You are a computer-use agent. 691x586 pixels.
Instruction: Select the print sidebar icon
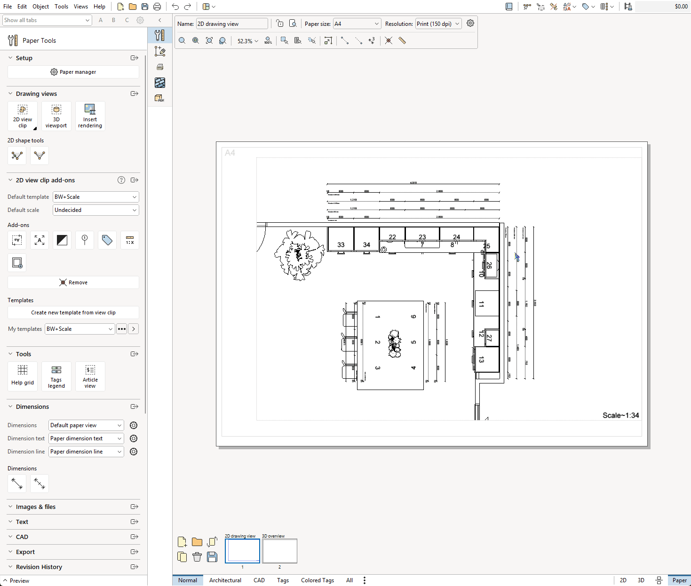click(160, 67)
